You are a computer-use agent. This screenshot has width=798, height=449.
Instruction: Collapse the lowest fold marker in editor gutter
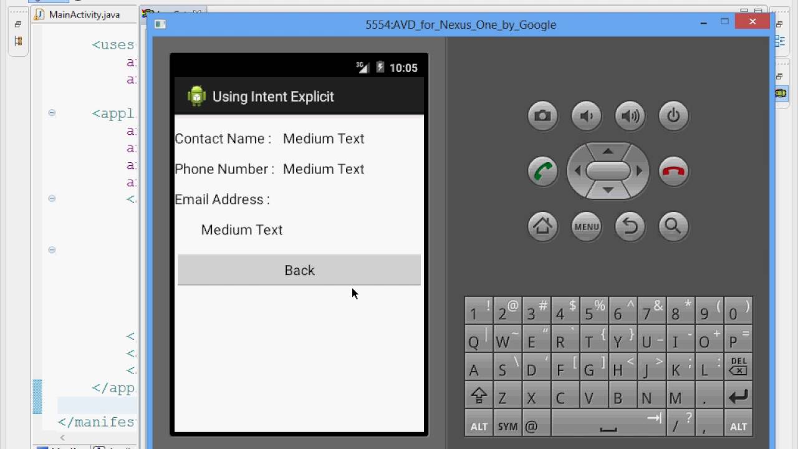[52, 249]
